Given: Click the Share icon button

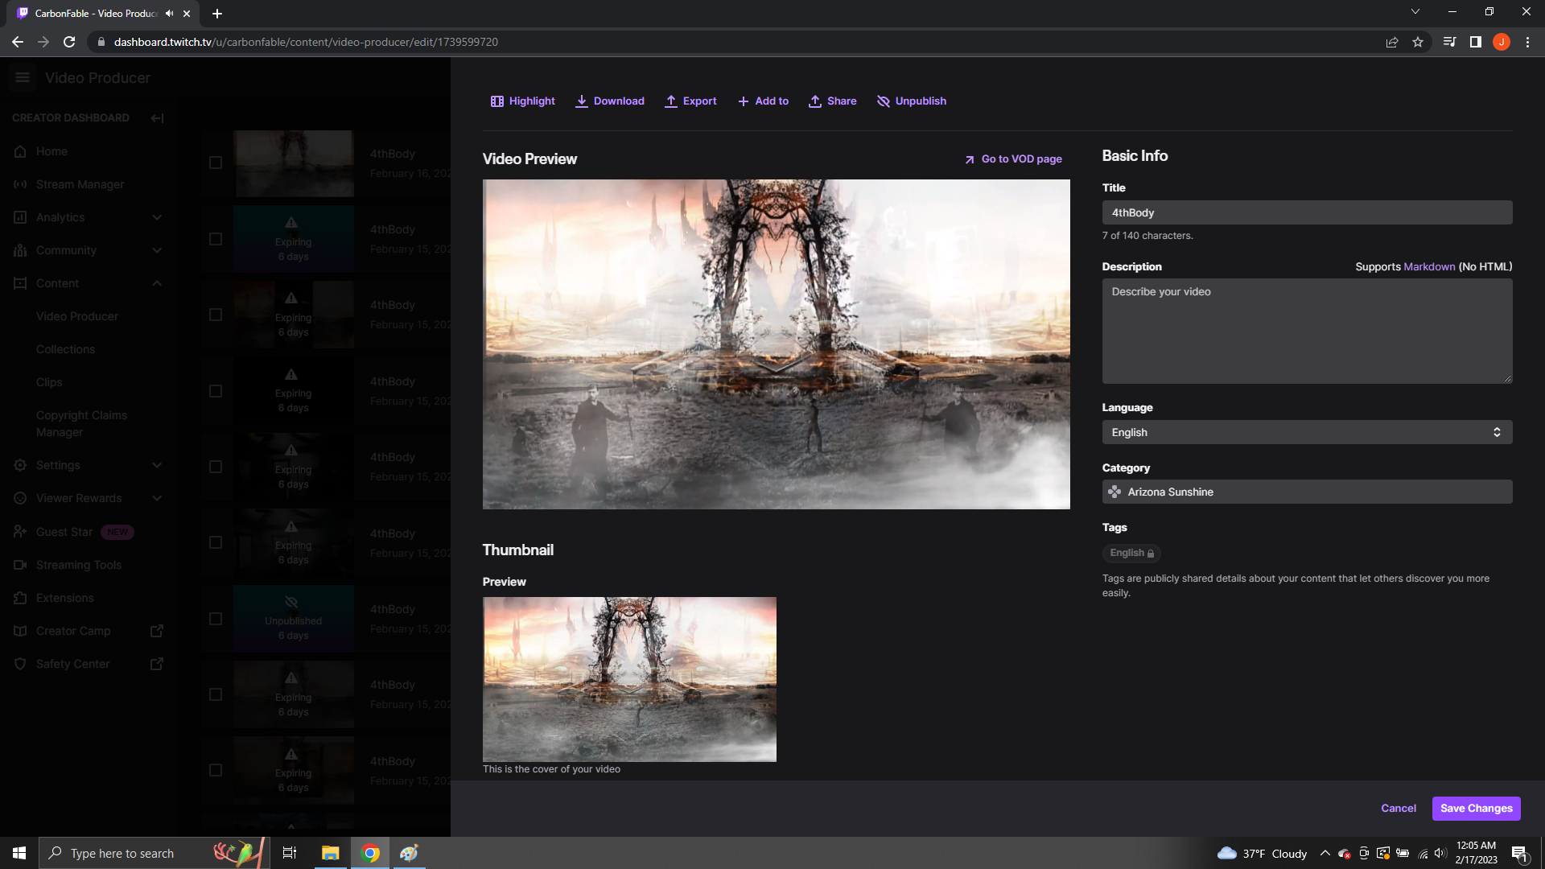Looking at the screenshot, I should click(815, 101).
